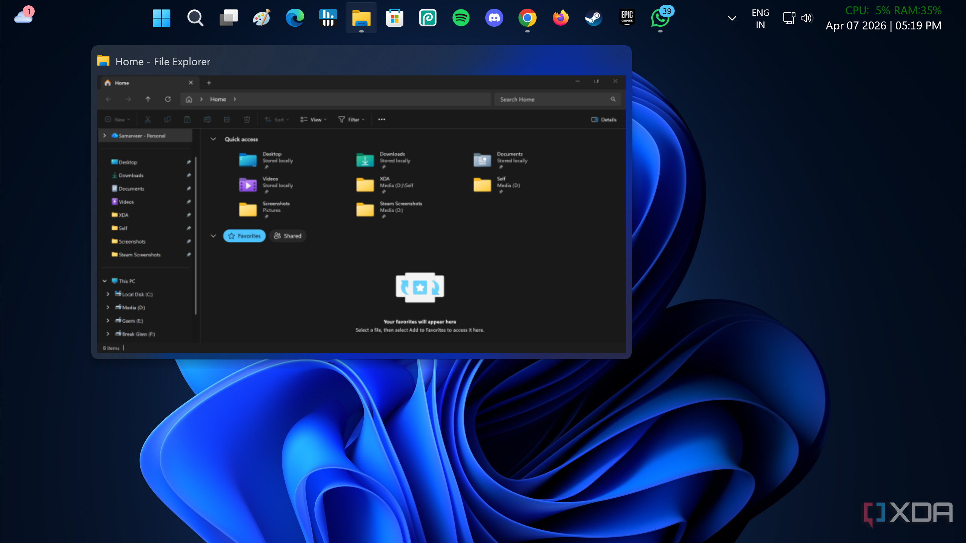966x543 pixels.
Task: Collapse the This PC tree node
Action: (x=105, y=281)
